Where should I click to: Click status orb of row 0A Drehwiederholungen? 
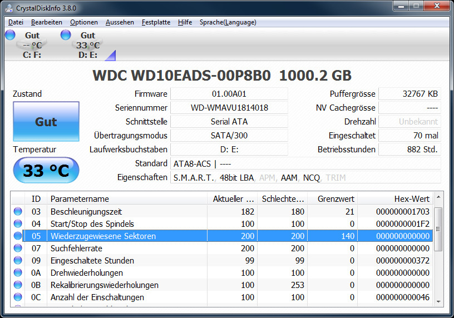pyautogui.click(x=18, y=272)
